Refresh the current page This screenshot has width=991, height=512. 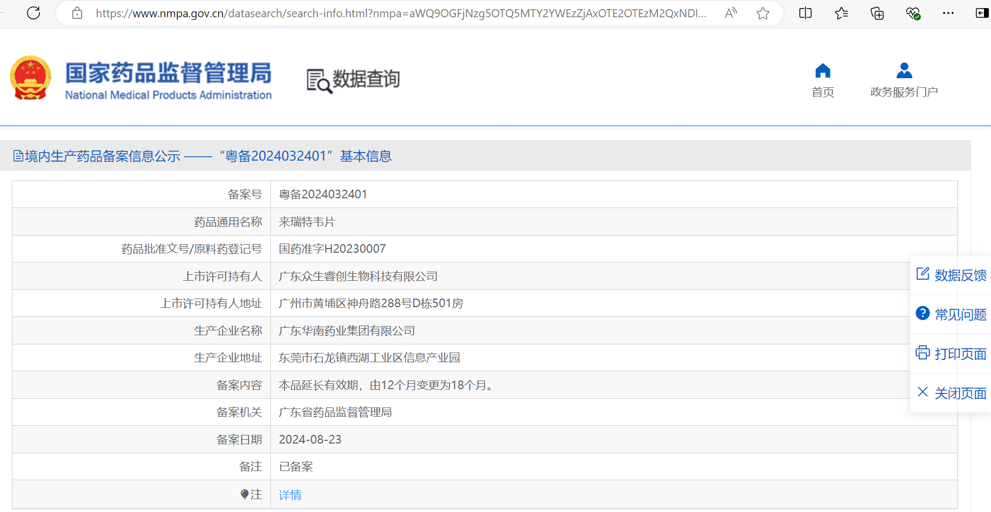33,13
